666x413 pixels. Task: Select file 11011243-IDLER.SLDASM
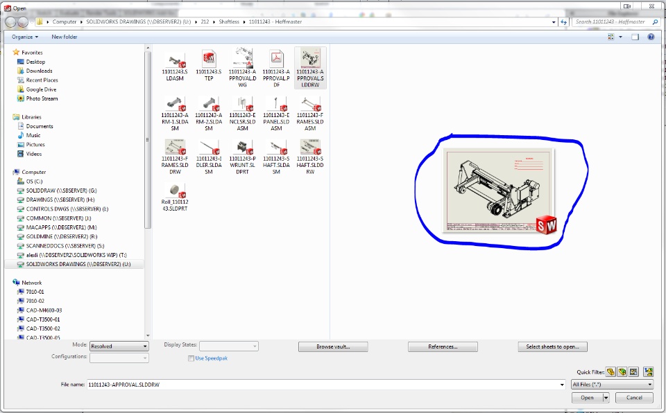click(x=209, y=157)
